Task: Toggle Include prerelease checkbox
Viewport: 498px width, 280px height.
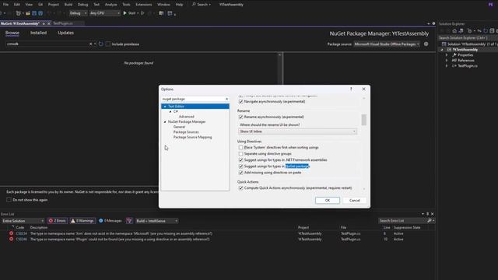Action: [x=108, y=44]
